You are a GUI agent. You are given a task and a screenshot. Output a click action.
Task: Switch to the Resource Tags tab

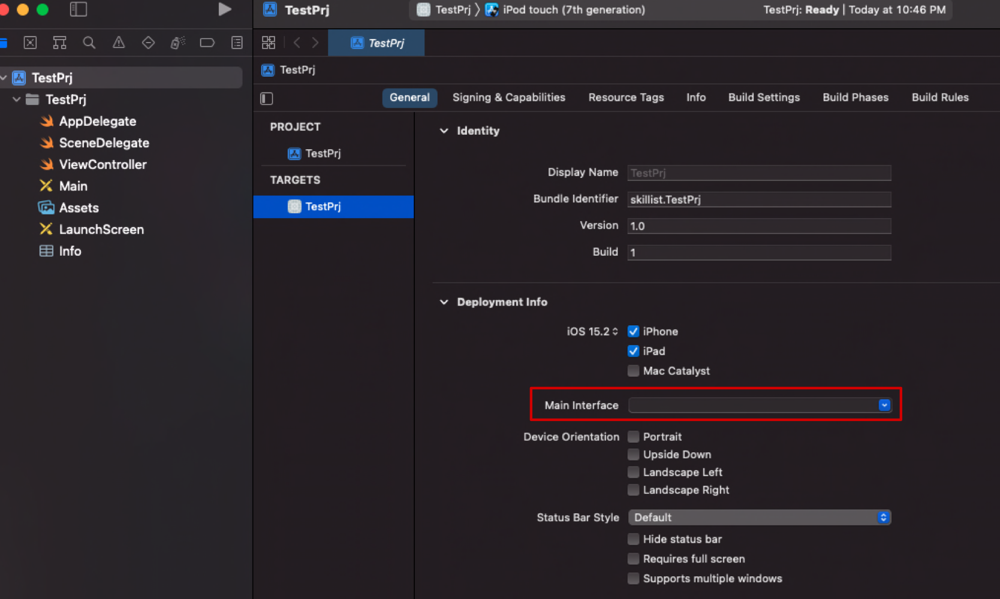coord(626,98)
